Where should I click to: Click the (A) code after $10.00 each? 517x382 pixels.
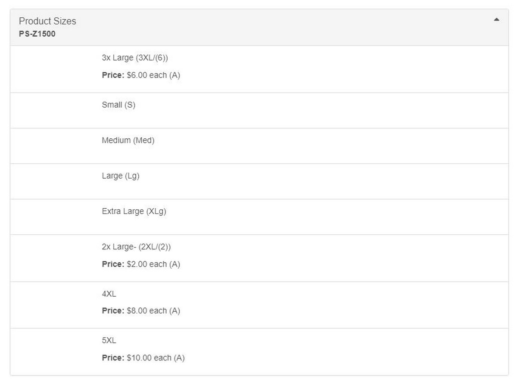pyautogui.click(x=179, y=358)
